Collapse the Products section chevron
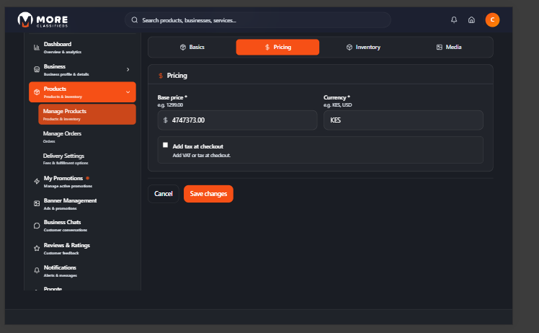Viewport: 539px width, 333px height. pyautogui.click(x=128, y=92)
